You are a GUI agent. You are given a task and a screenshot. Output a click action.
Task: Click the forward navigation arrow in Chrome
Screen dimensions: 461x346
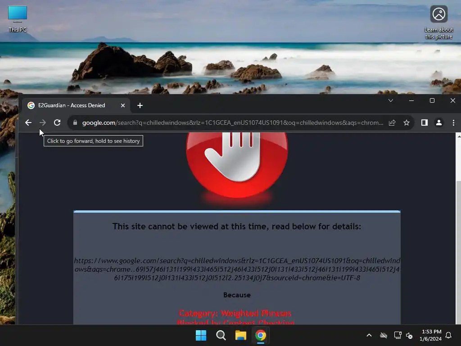pyautogui.click(x=43, y=123)
